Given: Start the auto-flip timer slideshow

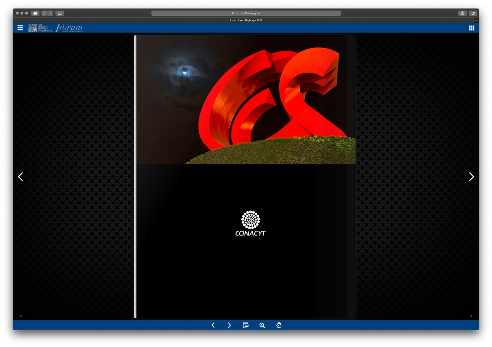Looking at the screenshot, I should click(x=279, y=325).
